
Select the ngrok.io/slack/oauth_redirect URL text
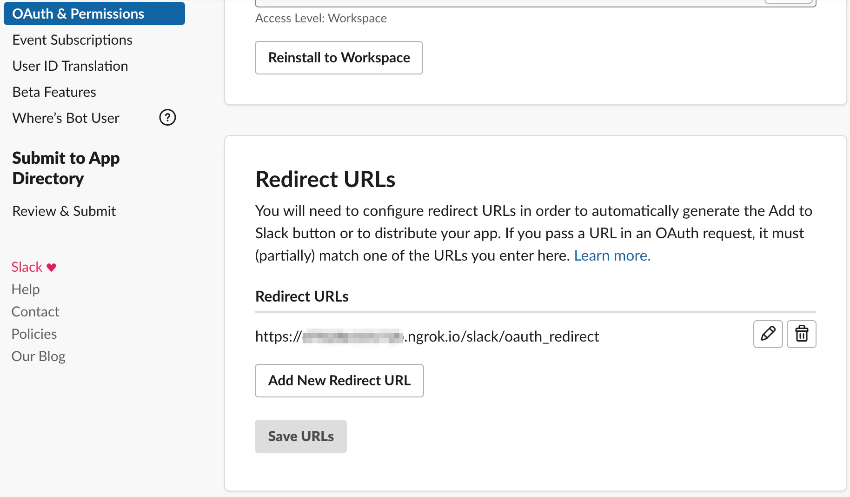427,336
